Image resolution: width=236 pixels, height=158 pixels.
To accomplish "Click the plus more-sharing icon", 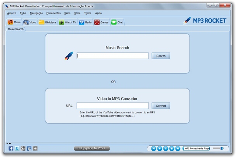I will [35, 148].
